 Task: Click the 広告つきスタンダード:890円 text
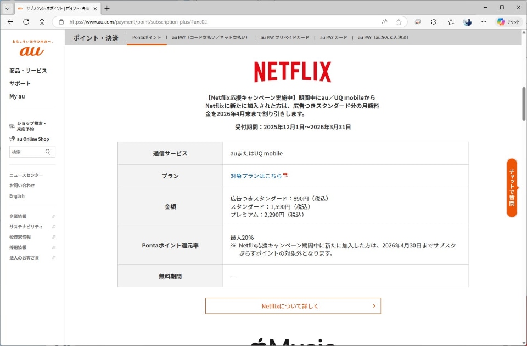(x=279, y=199)
